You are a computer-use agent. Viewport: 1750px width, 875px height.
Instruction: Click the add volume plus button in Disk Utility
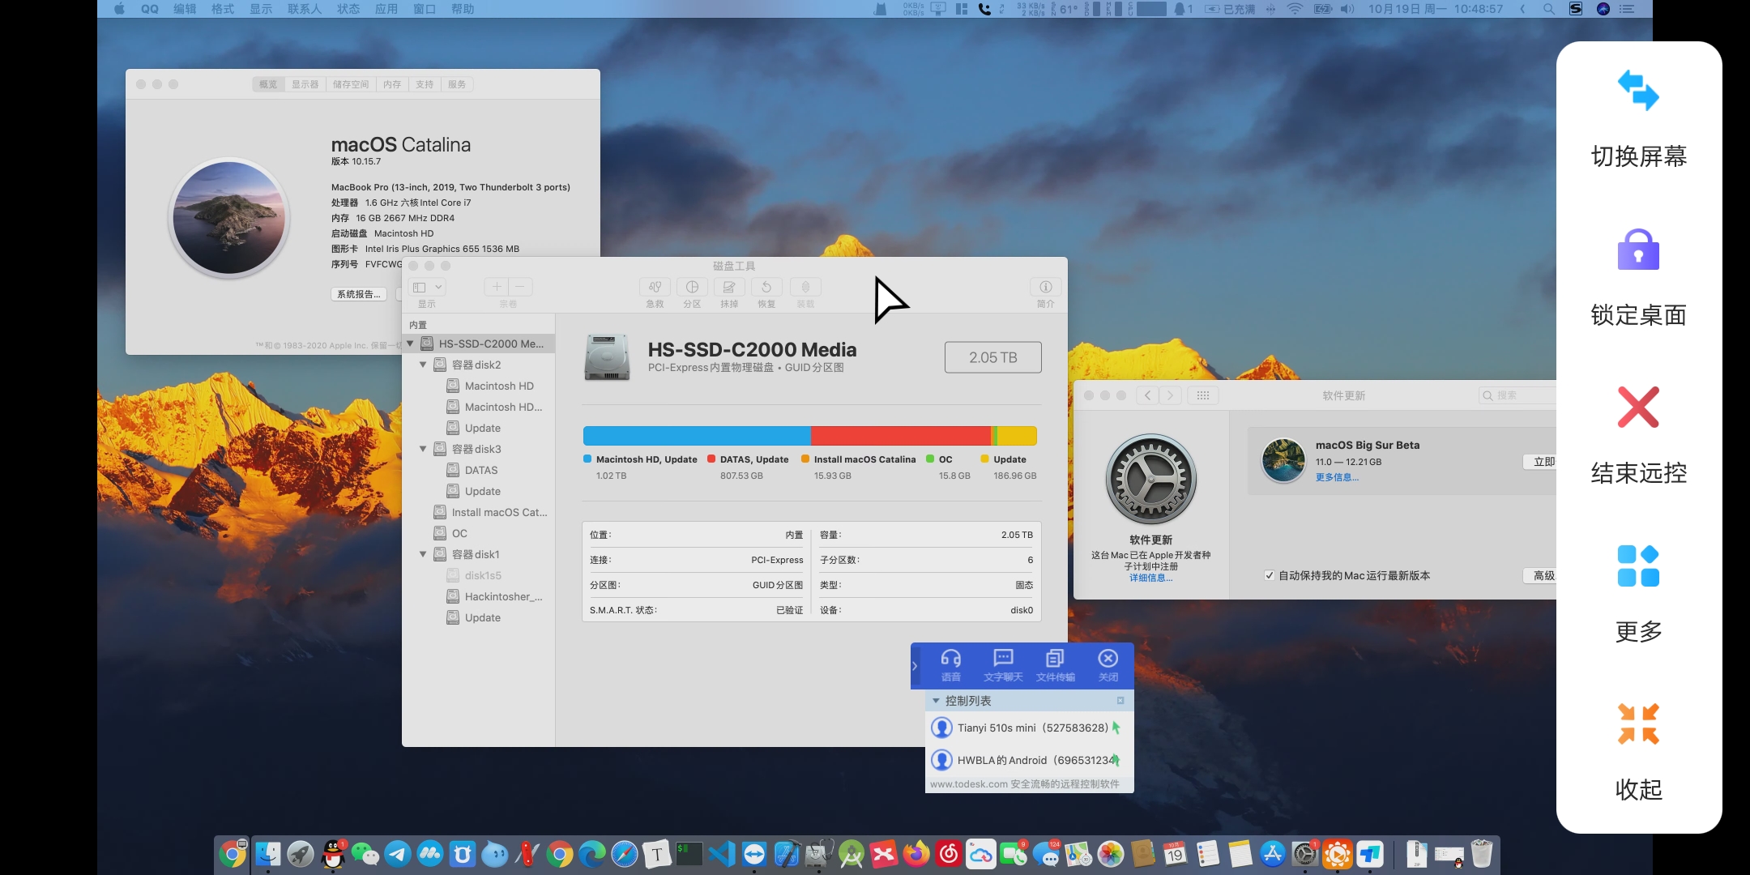click(497, 287)
